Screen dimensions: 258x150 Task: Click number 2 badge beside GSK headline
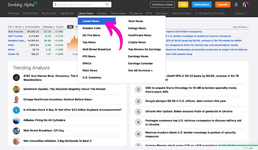pos(138,89)
